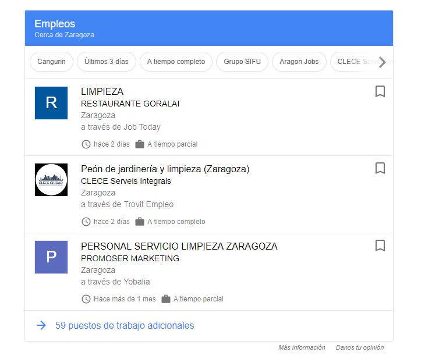Open the LIMPIEZA job title

coord(102,91)
